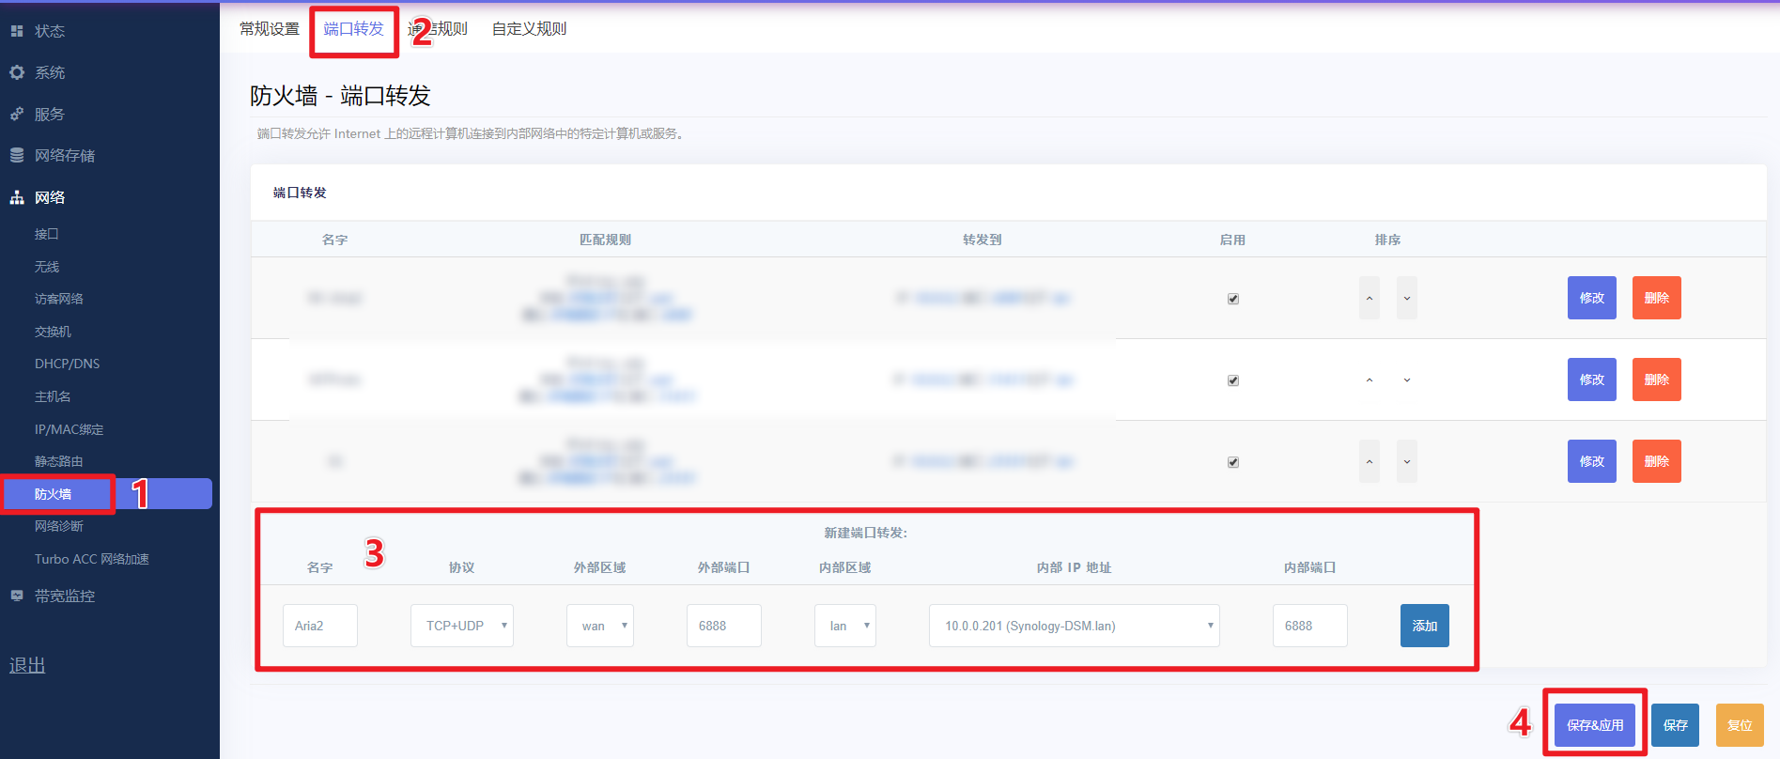Move the first rule down with the arrow

coord(1407,298)
